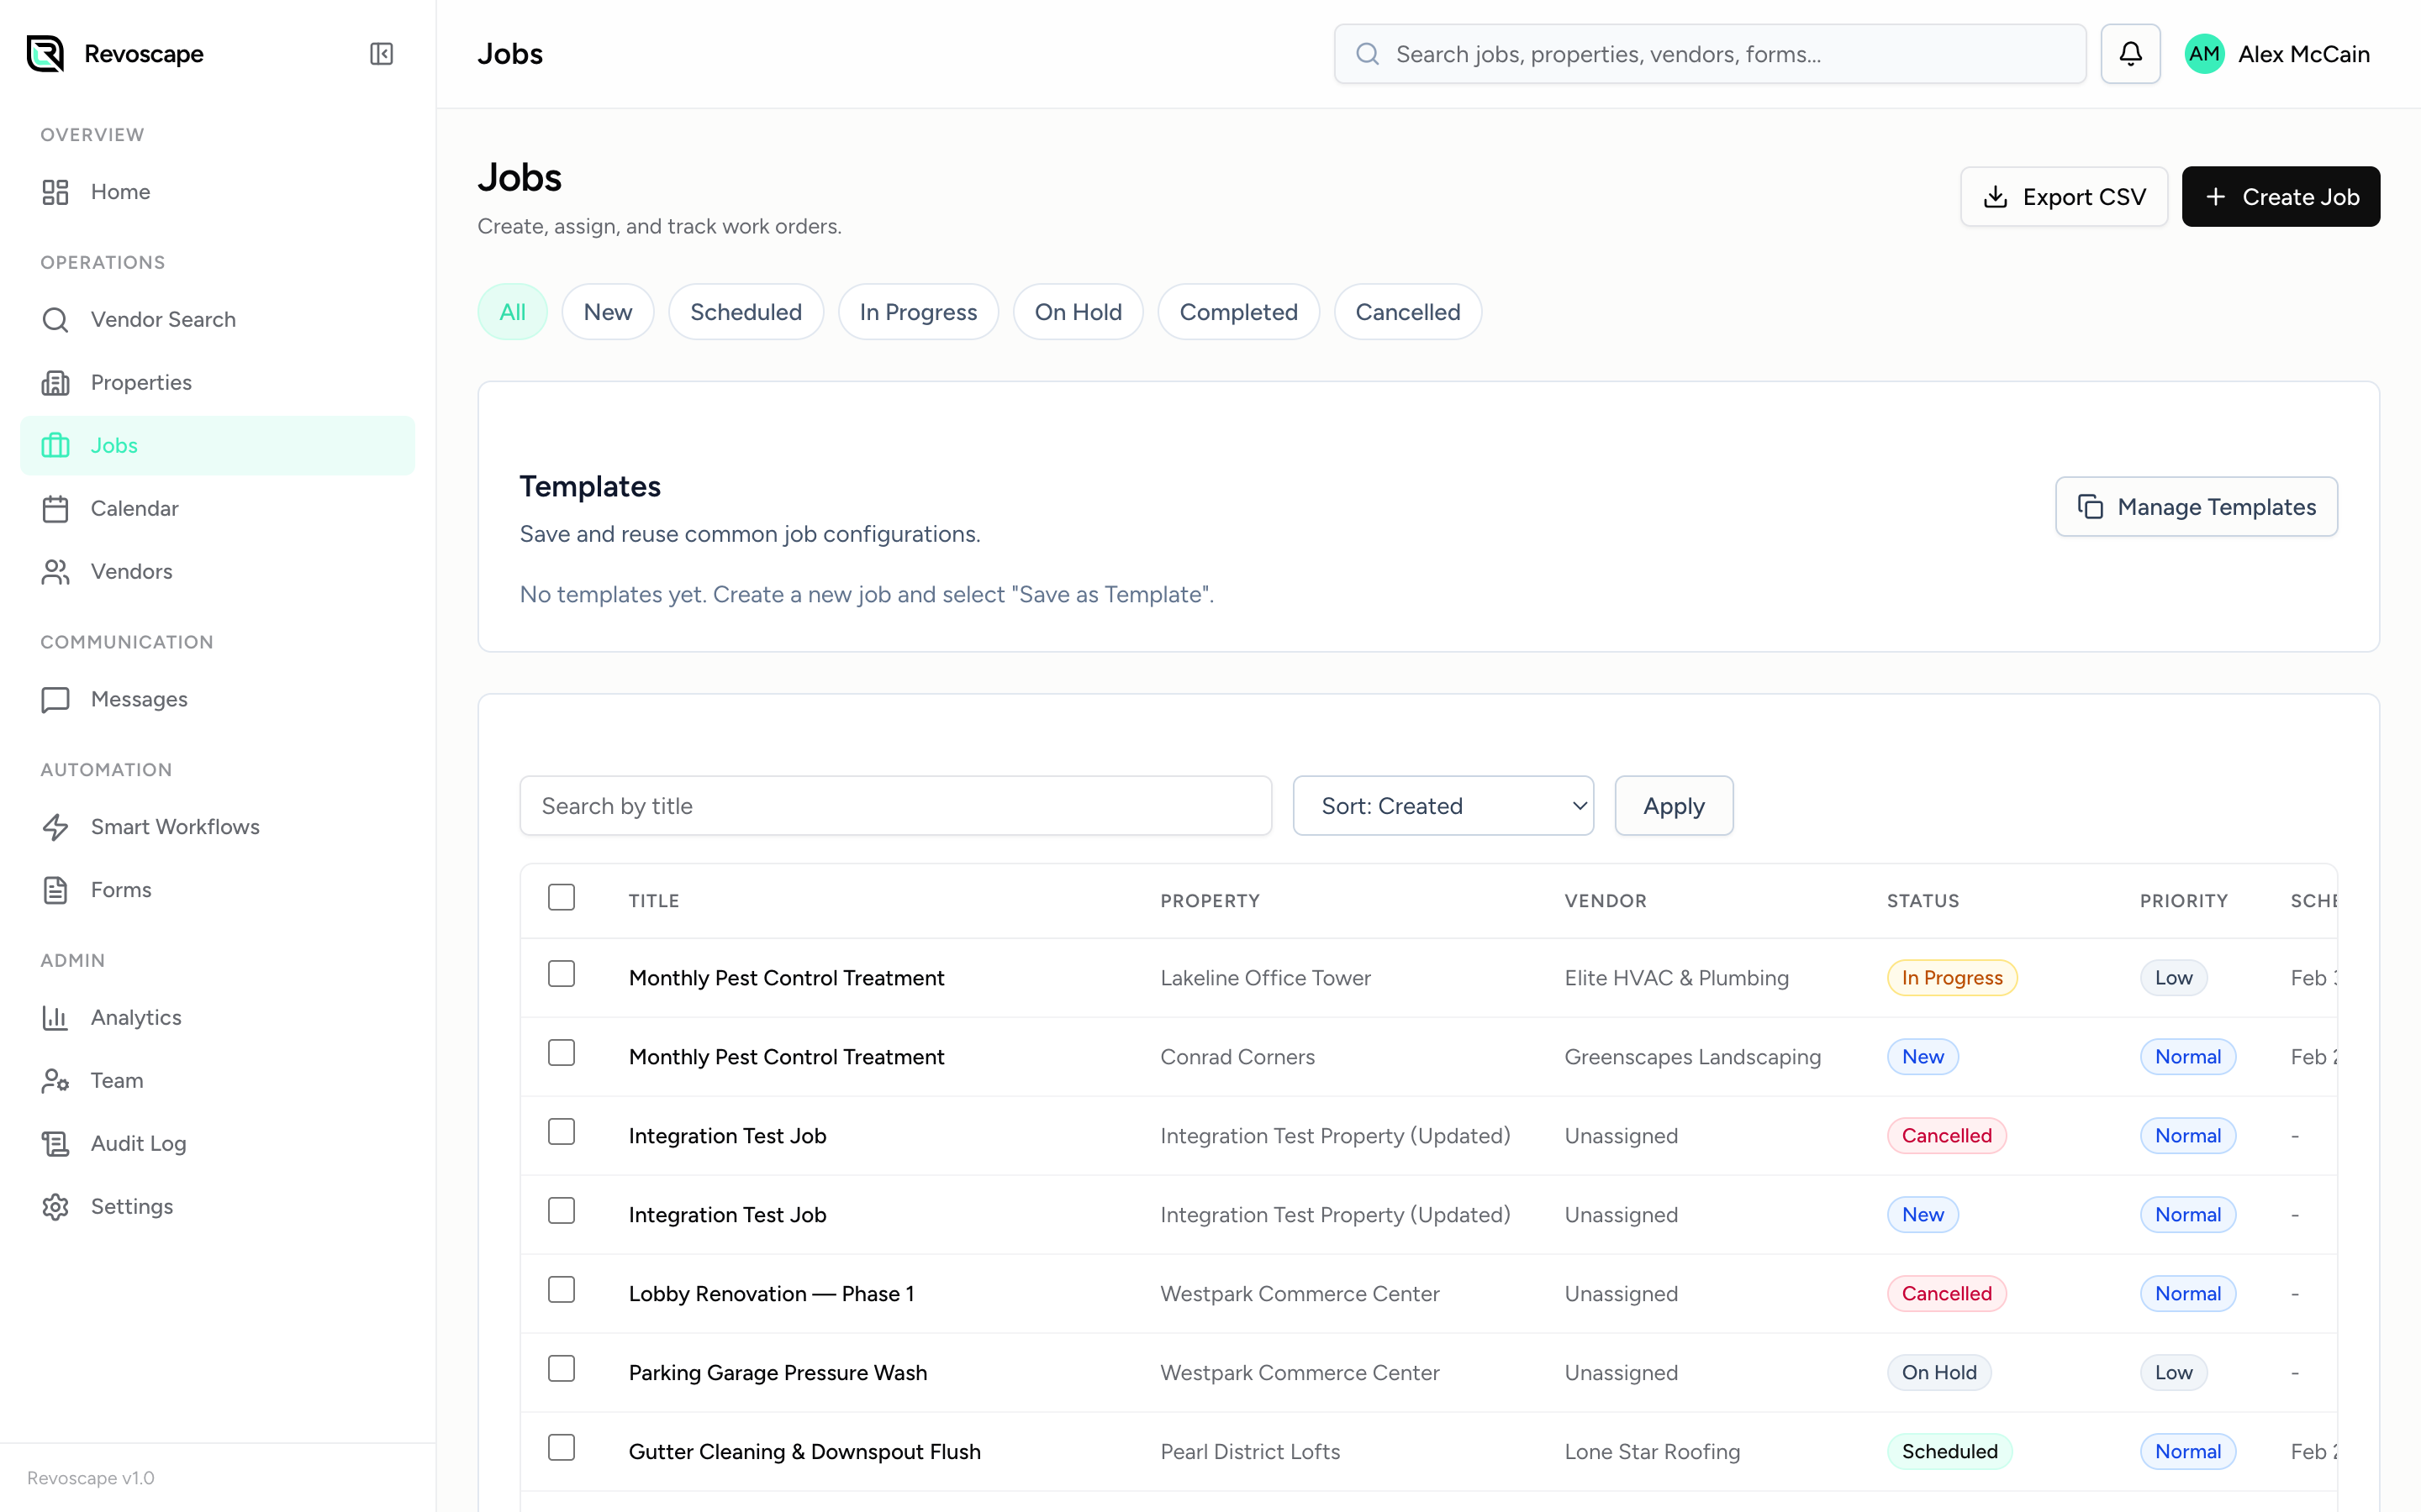Filter jobs by Completed status

click(1238, 311)
